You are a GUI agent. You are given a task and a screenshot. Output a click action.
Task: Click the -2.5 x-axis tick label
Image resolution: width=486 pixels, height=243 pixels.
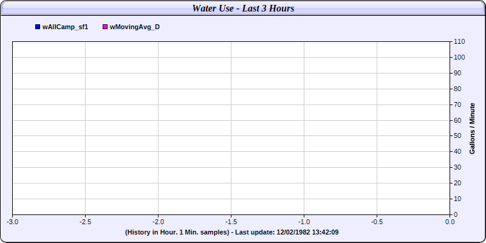coord(85,222)
